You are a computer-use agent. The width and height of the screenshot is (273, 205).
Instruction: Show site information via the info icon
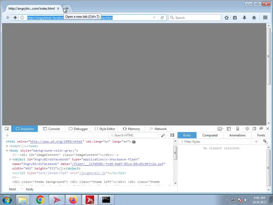coord(22,18)
